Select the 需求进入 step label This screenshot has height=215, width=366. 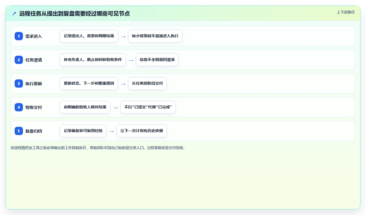pos(34,36)
